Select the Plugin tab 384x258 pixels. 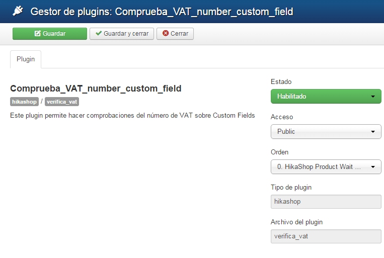click(26, 59)
